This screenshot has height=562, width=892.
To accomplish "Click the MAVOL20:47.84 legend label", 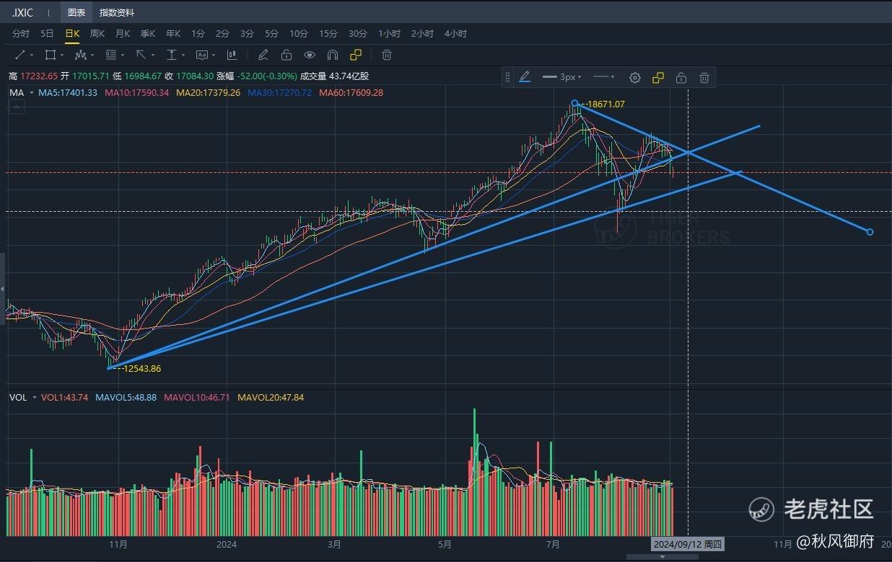I will [271, 398].
